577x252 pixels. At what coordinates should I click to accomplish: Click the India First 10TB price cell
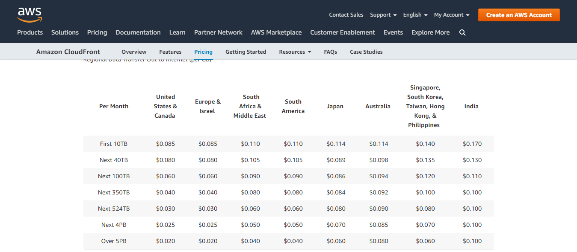(x=472, y=144)
